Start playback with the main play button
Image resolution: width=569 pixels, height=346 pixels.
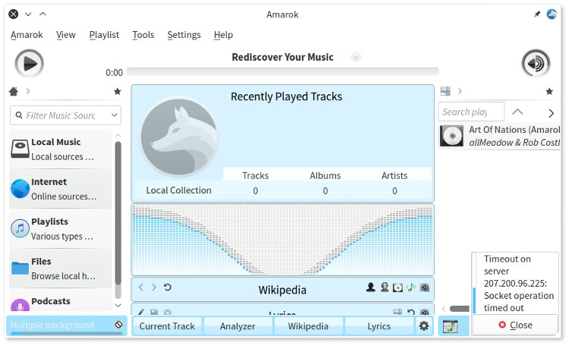click(x=29, y=64)
